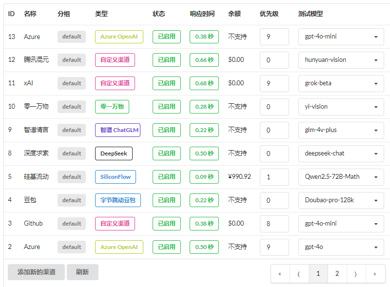Click the priority field in the xAI row
390x287 pixels.
pyautogui.click(x=274, y=83)
